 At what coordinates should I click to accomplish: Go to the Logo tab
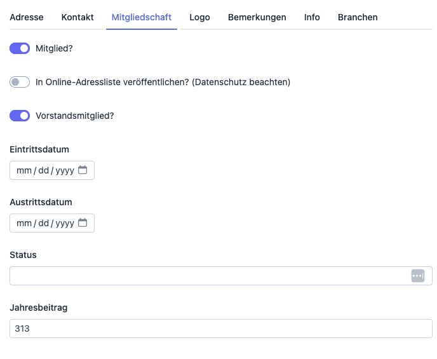(199, 17)
